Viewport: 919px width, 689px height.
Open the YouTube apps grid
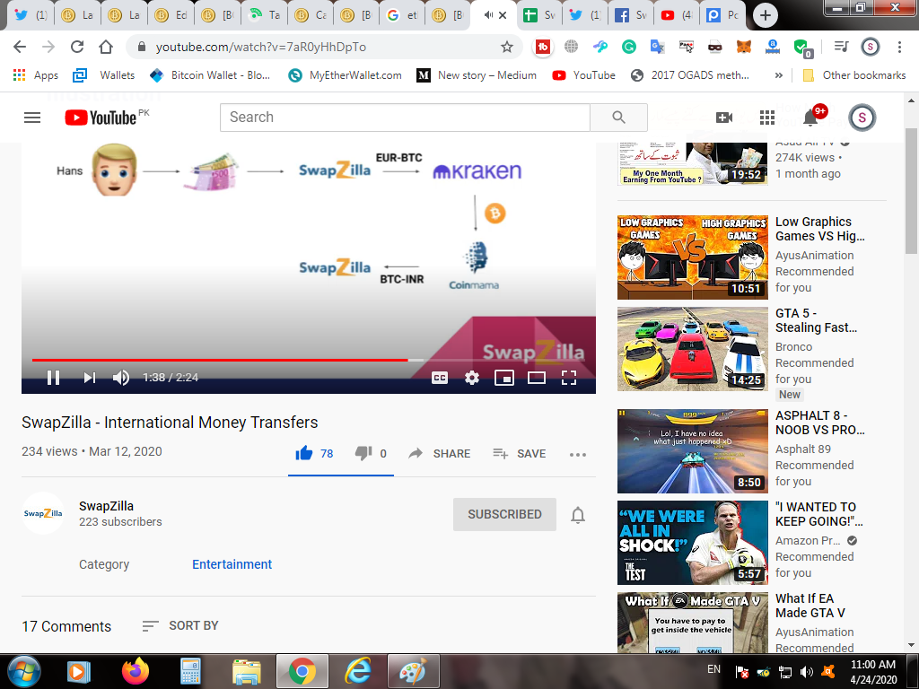(767, 118)
